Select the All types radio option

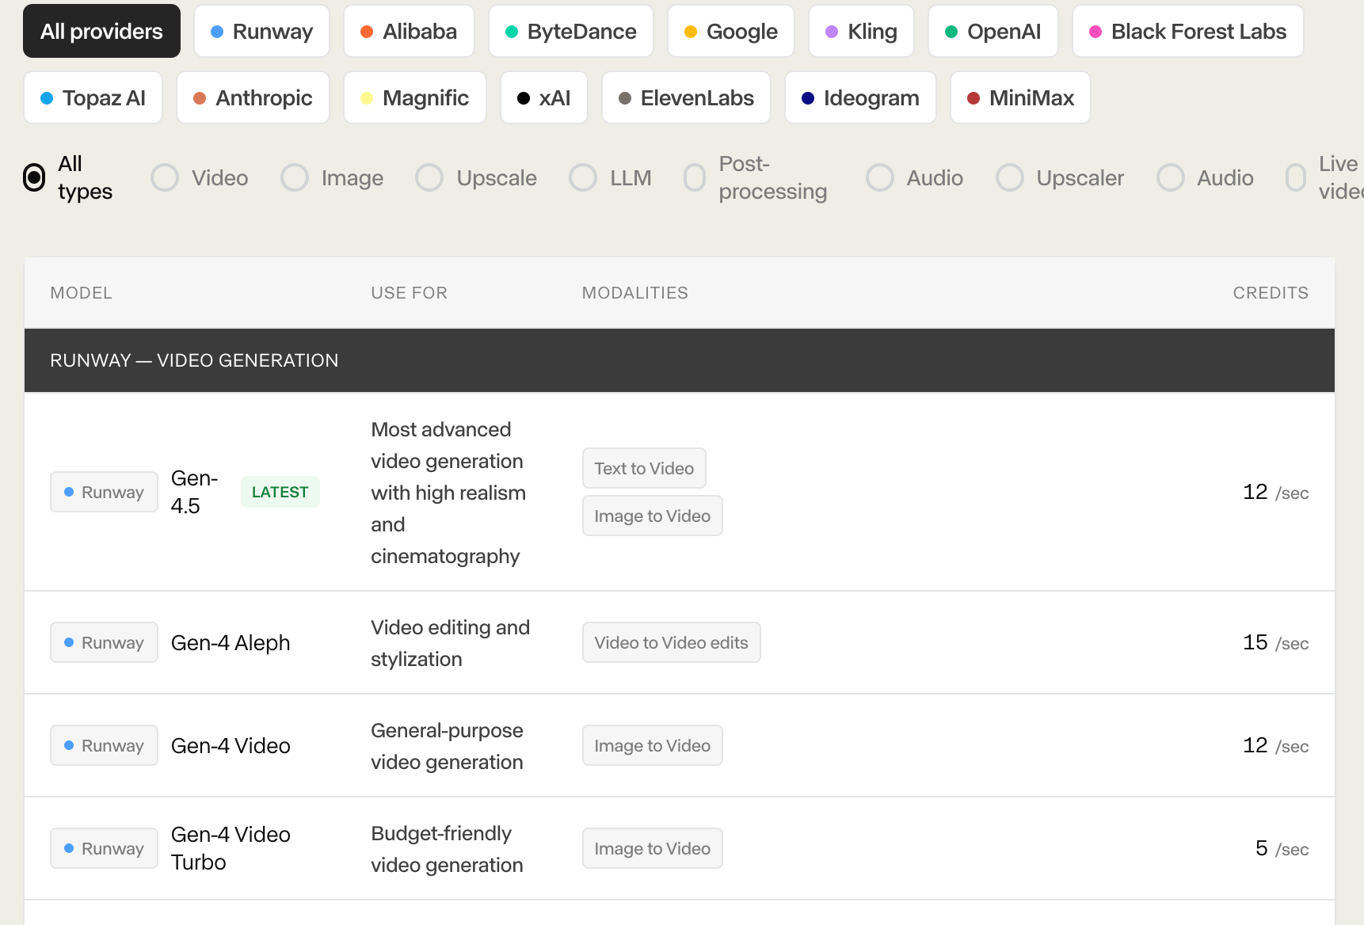tap(34, 178)
